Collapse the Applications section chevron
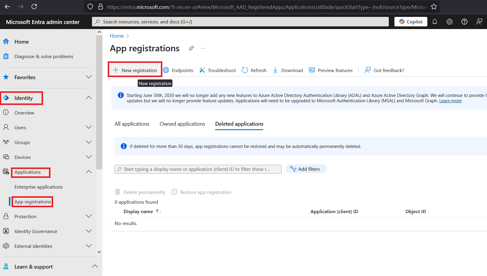Viewport: 487px width, 276px height. point(88,172)
